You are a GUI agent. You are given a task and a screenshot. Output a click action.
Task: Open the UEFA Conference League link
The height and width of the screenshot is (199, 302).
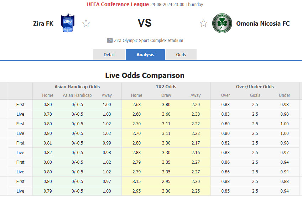coord(118,4)
